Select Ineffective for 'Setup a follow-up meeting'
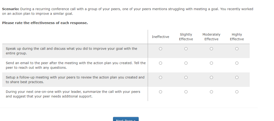 click(160, 77)
